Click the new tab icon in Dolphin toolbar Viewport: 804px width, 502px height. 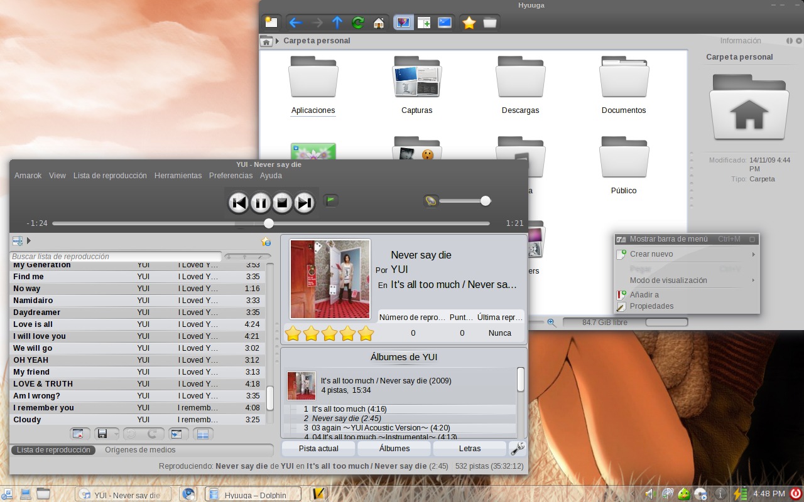point(271,23)
